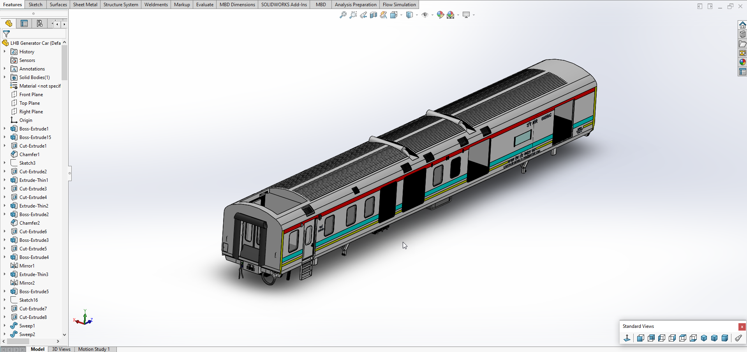Expand the History folder in tree
747x352 pixels.
5,51
